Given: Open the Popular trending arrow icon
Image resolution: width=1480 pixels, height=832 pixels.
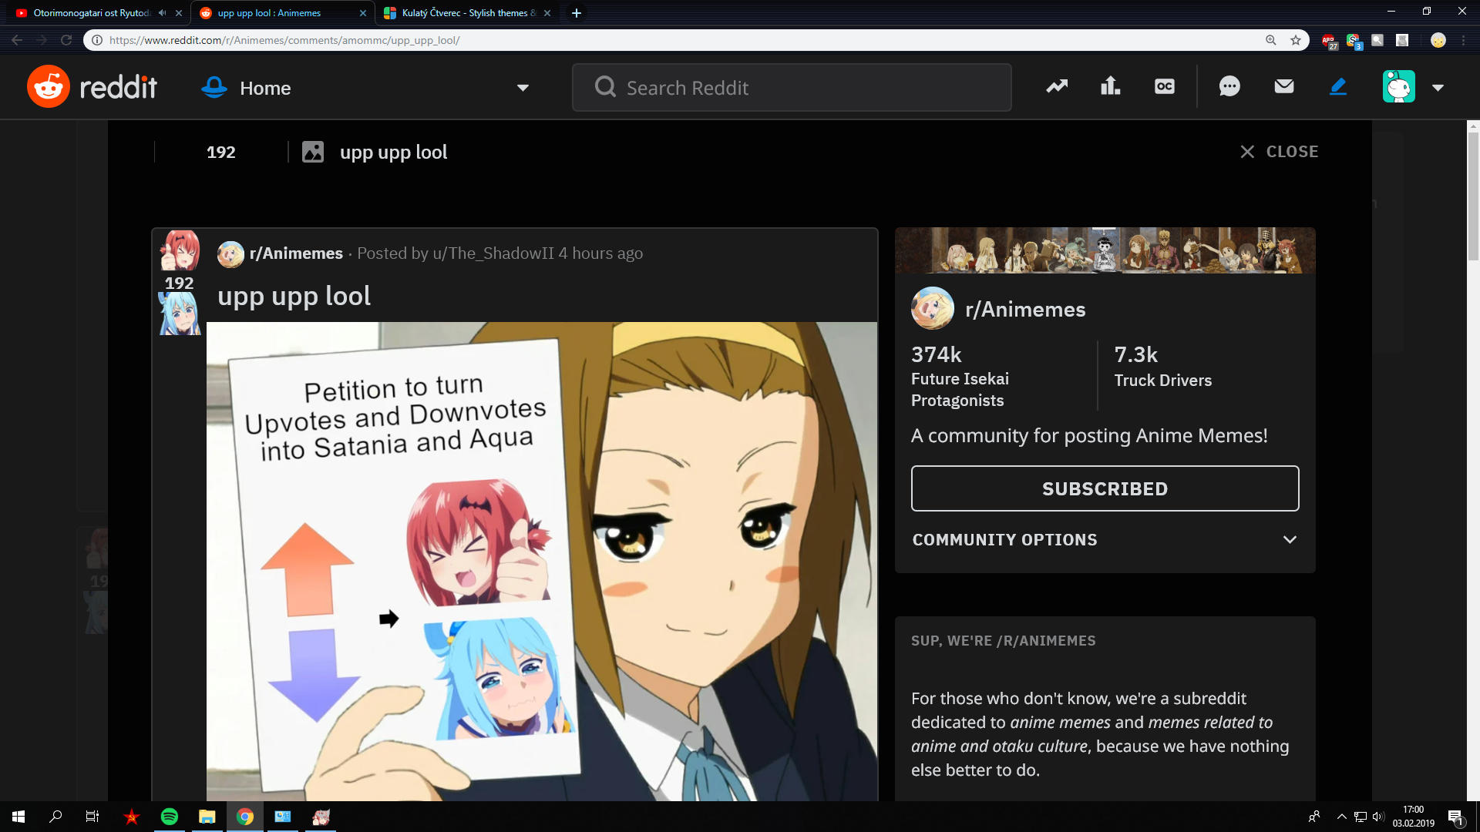Looking at the screenshot, I should coord(1057,86).
